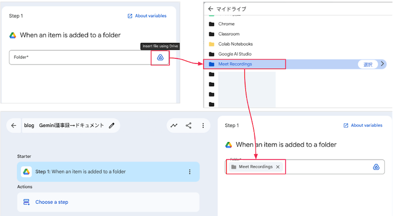Click the blue Meet Recordings folder icon

[x=212, y=64]
